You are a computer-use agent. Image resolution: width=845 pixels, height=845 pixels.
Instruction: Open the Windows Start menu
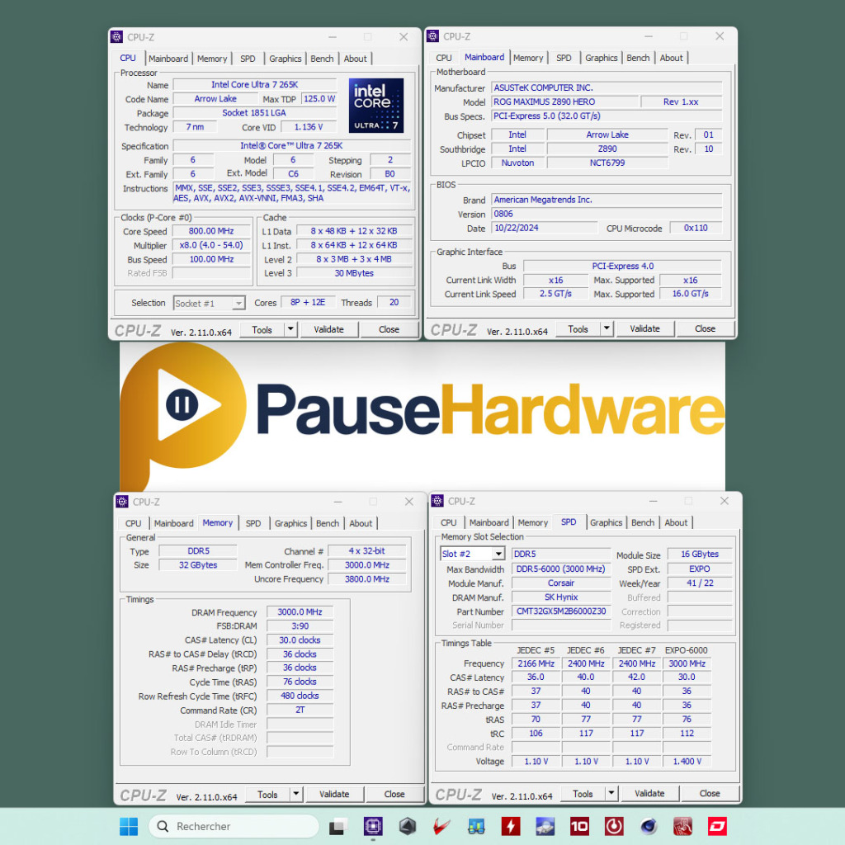pyautogui.click(x=128, y=826)
